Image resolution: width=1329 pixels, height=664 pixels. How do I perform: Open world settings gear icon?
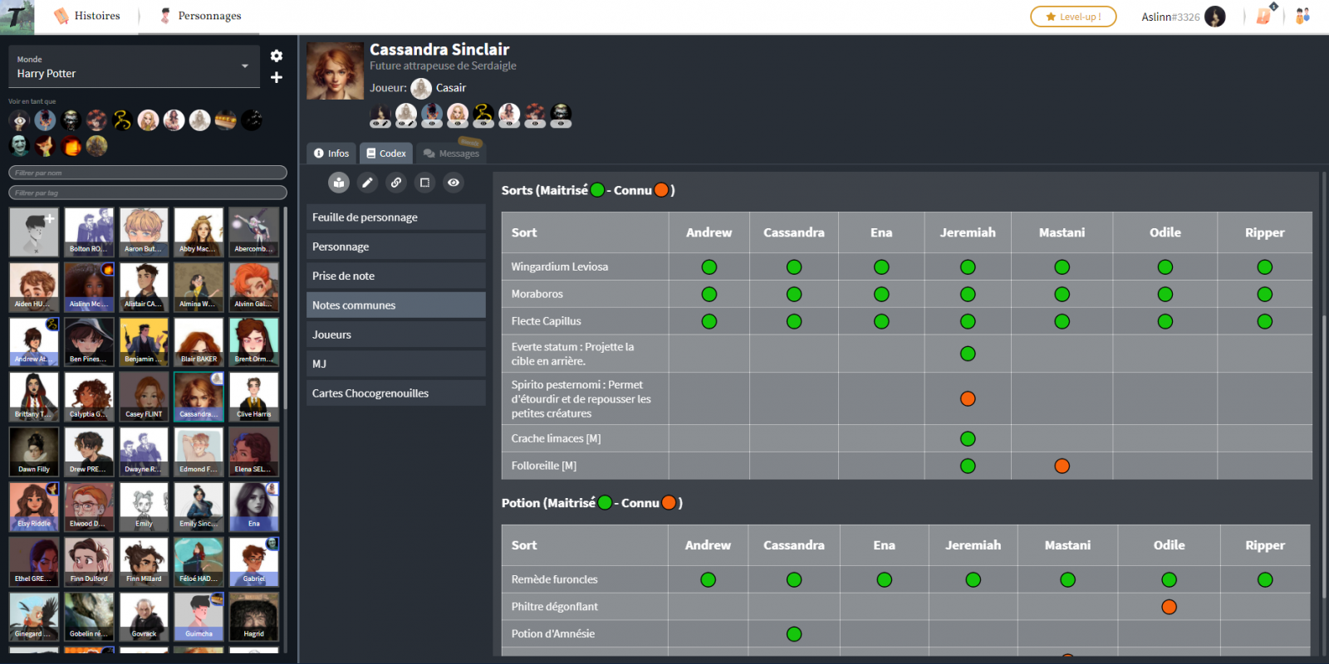pos(277,56)
